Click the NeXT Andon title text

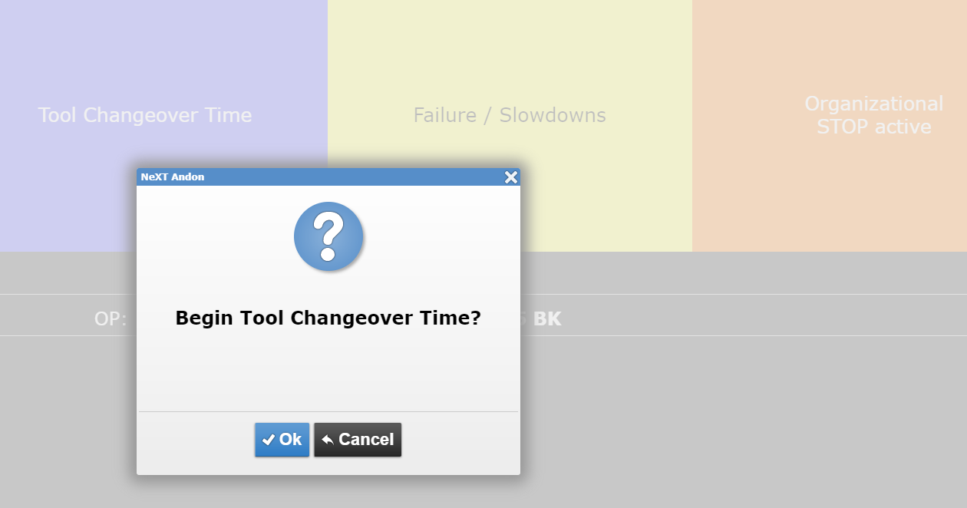[173, 177]
